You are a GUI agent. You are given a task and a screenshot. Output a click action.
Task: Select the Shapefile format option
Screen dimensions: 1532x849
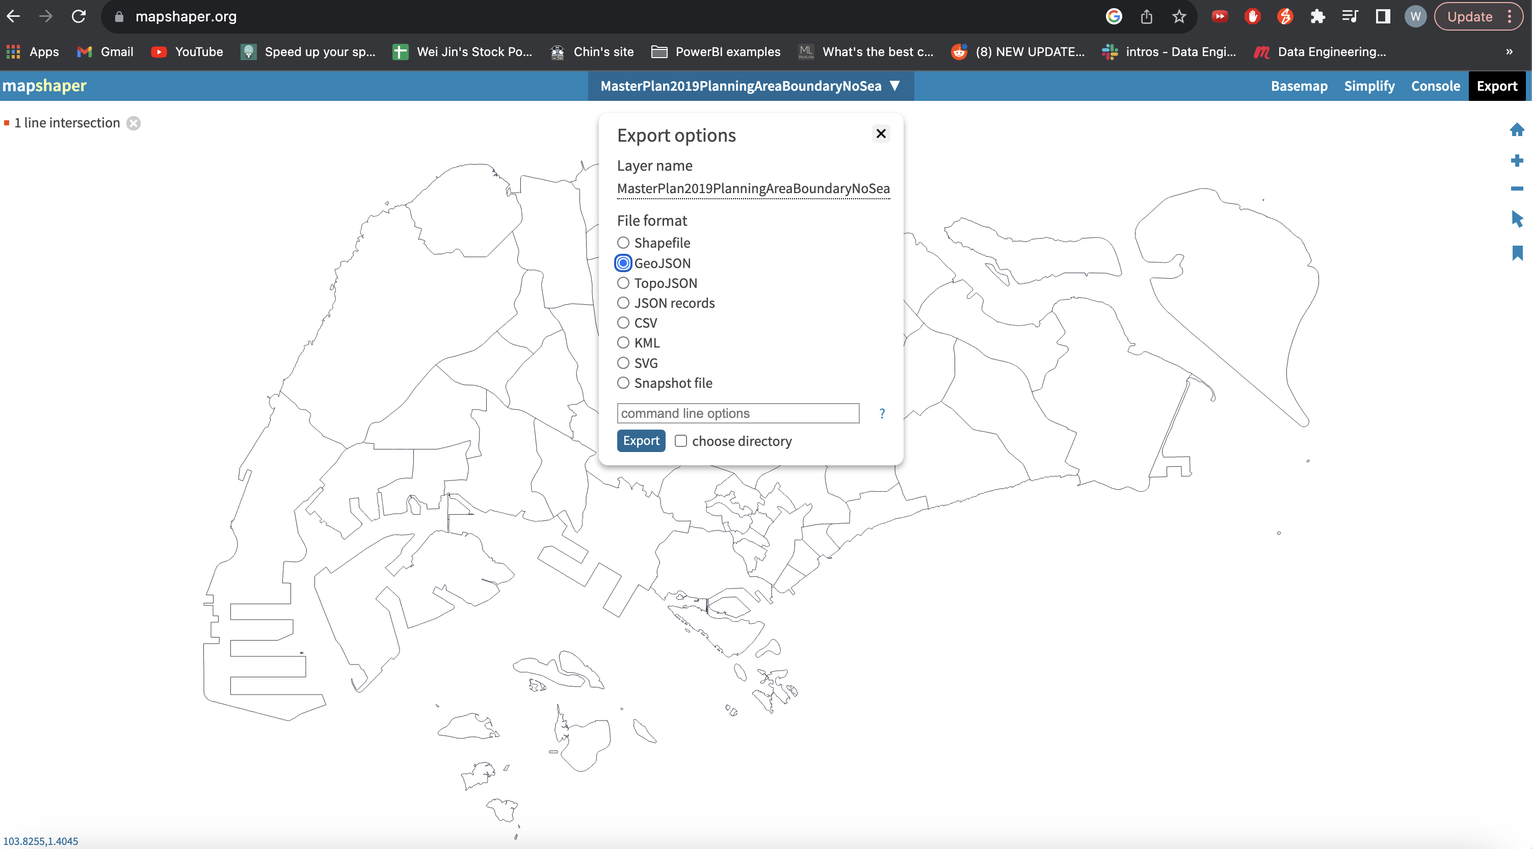pyautogui.click(x=623, y=243)
